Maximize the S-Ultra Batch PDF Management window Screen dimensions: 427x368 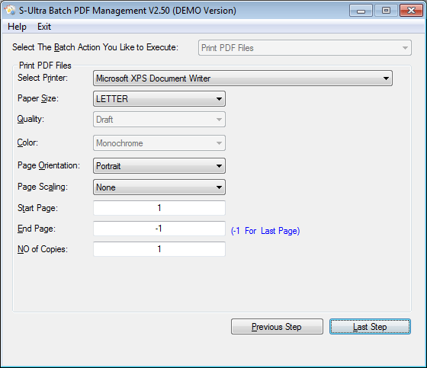click(x=386, y=11)
